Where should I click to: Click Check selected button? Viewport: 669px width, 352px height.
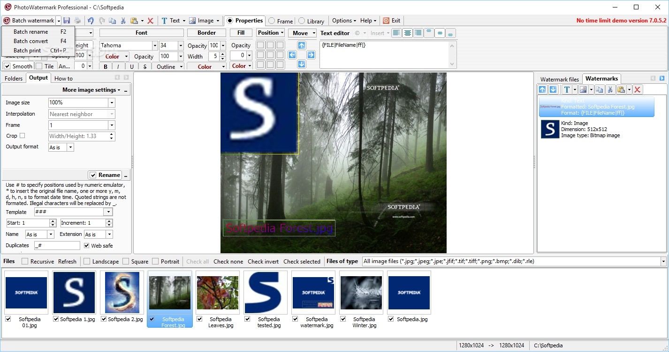(302, 262)
